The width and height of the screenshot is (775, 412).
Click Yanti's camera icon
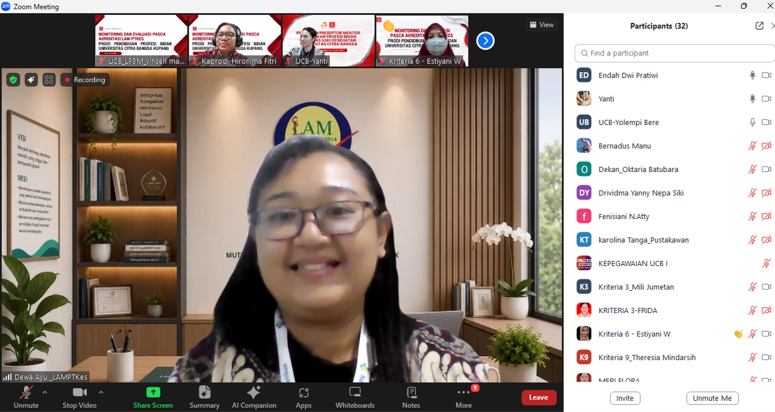[766, 99]
